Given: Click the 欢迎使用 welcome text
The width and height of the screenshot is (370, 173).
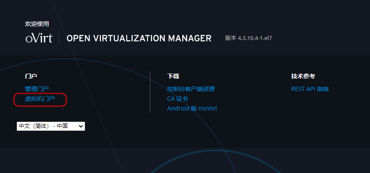Looking at the screenshot, I should click(37, 24).
